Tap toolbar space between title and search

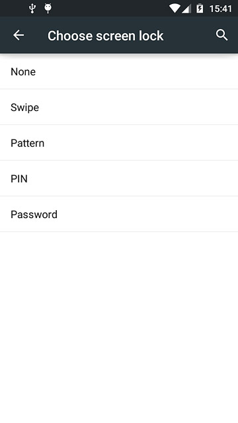pos(189,35)
